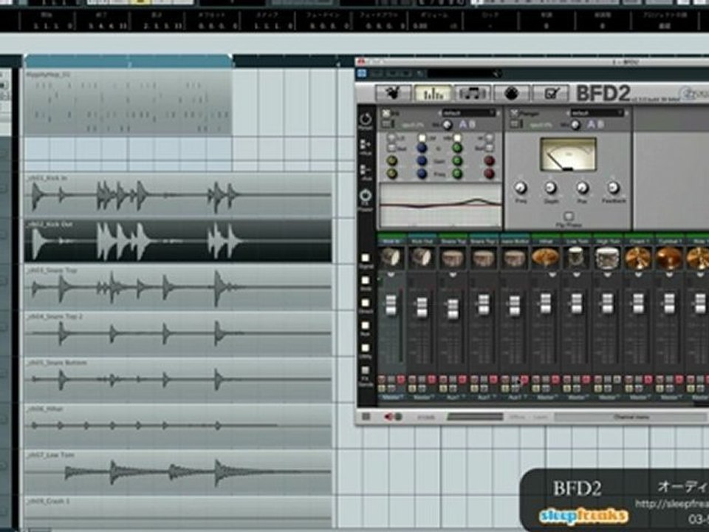Click the Kick In channel fader
This screenshot has width=709, height=532.
[391, 304]
